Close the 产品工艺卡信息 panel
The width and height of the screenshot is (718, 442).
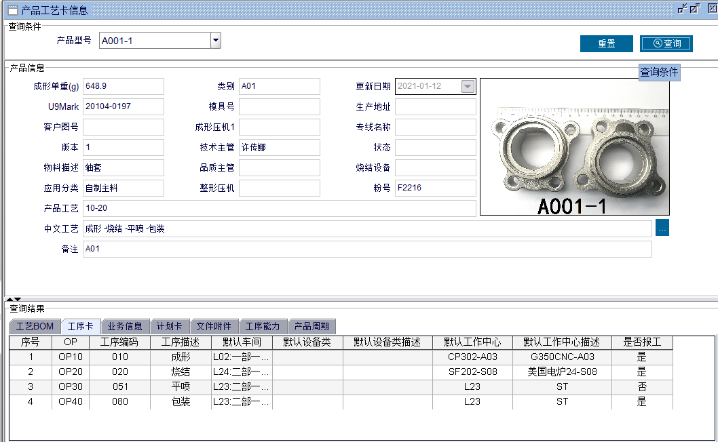click(x=709, y=9)
